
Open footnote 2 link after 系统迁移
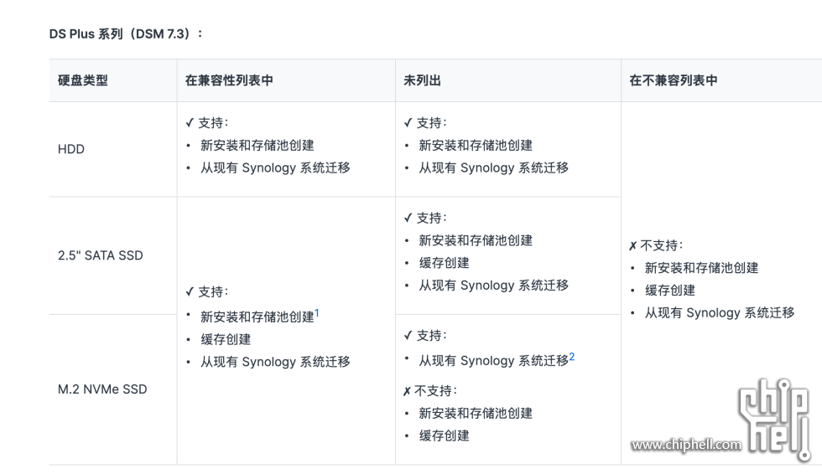(572, 357)
